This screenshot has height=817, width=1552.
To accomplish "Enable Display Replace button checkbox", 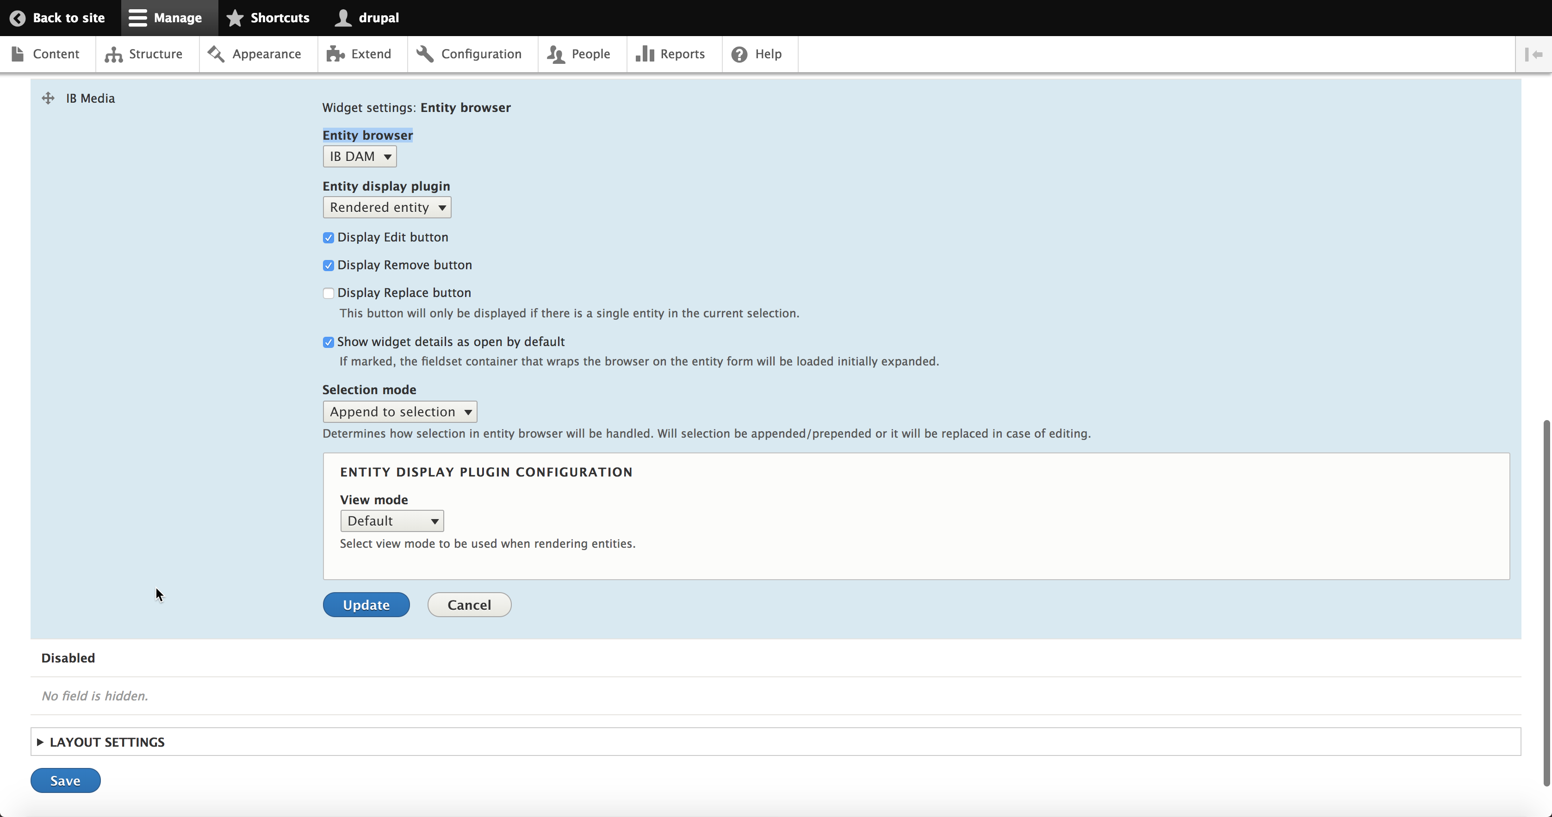I will 329,293.
